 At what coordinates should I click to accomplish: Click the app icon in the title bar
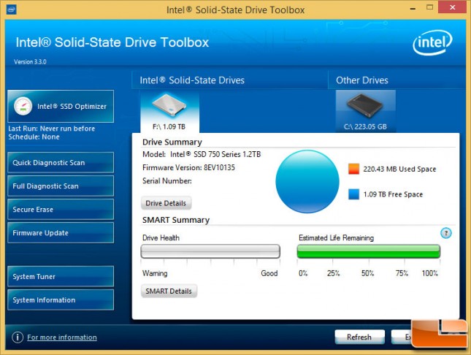tap(12, 9)
